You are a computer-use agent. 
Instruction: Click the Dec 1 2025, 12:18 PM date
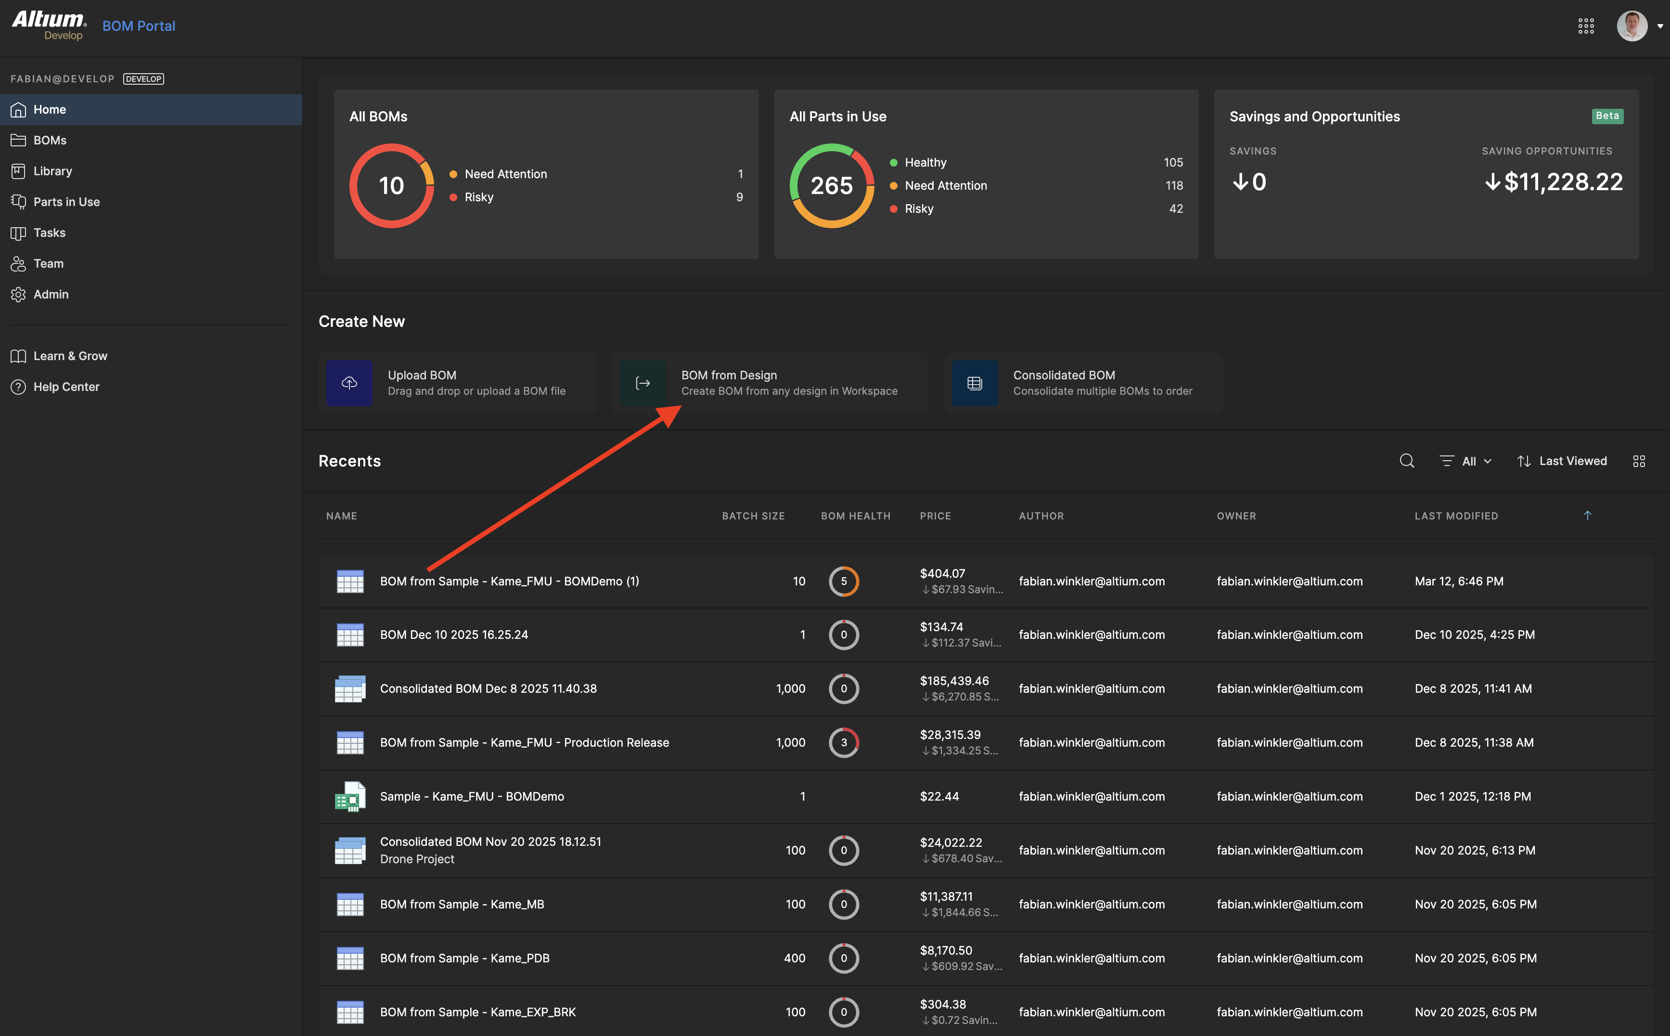(x=1473, y=796)
